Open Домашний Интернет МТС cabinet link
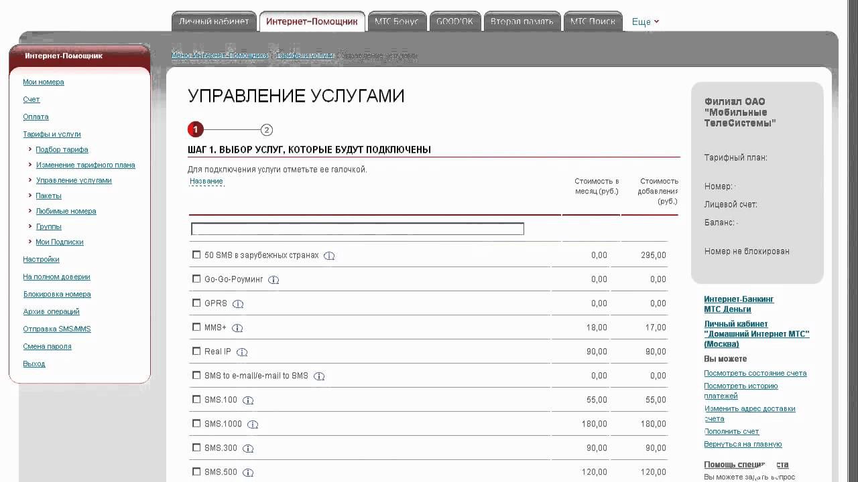Image resolution: width=858 pixels, height=482 pixels. point(757,334)
